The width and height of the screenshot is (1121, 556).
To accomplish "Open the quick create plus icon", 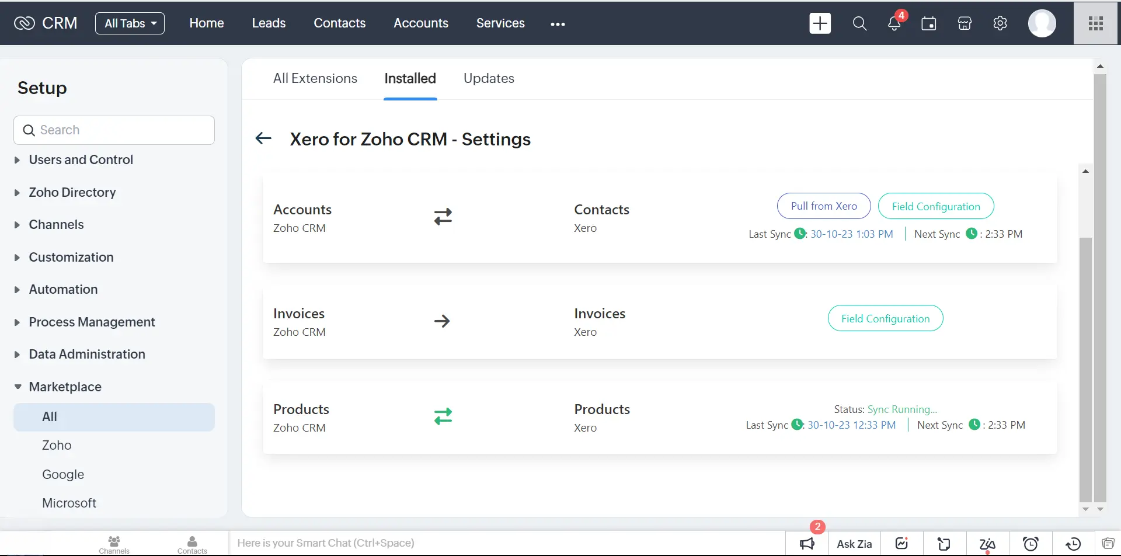I will point(820,23).
